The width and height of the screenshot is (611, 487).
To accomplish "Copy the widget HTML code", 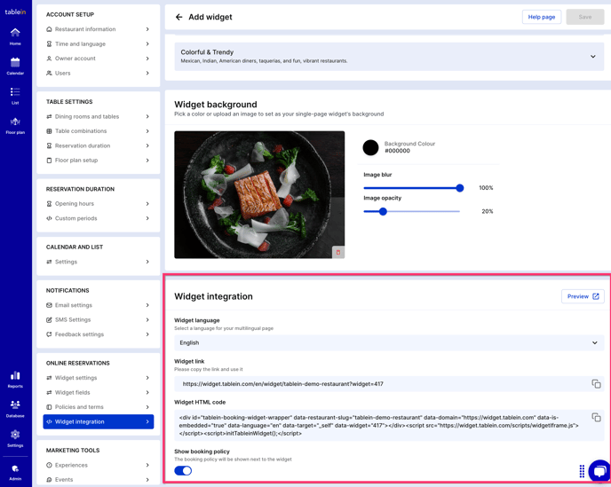I will pyautogui.click(x=596, y=417).
